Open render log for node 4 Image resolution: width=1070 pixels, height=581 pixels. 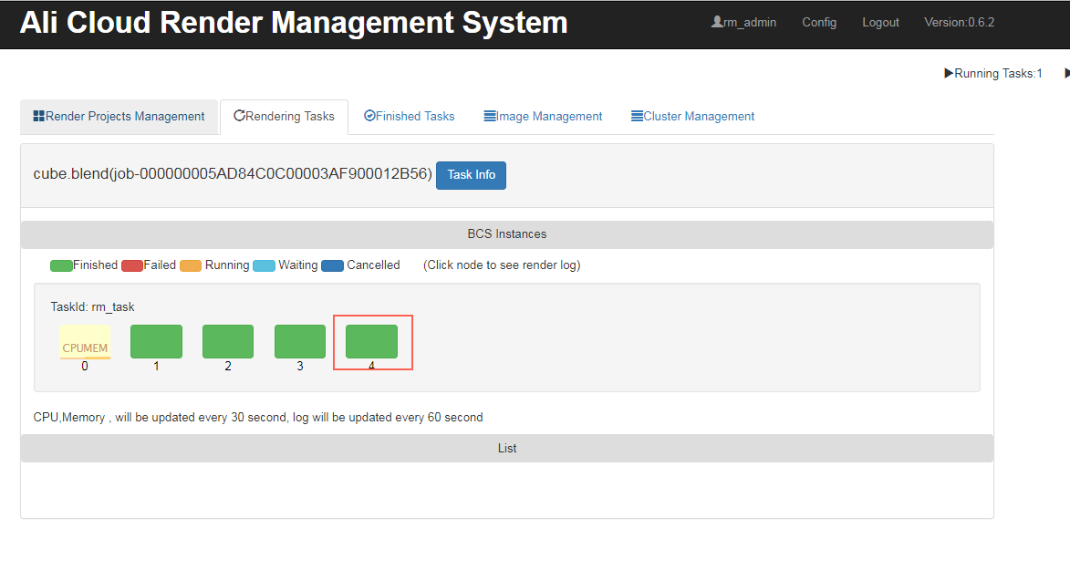pyautogui.click(x=371, y=342)
